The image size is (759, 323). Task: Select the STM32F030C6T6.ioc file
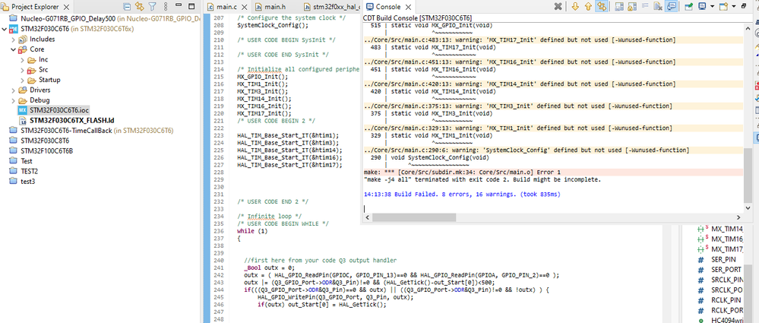pos(59,110)
